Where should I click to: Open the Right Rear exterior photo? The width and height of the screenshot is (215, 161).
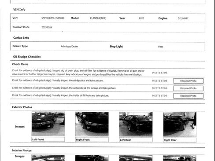click(180, 124)
